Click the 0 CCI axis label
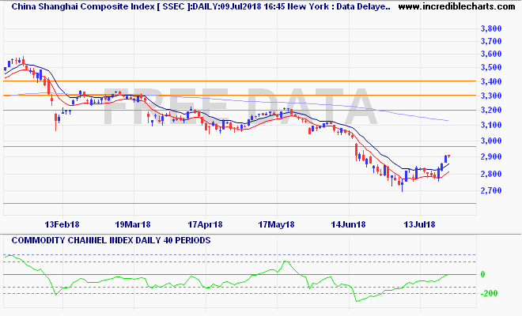The image size is (522, 316). click(x=482, y=274)
